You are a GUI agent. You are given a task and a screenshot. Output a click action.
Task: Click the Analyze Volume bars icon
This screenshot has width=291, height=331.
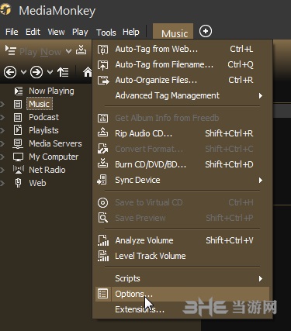103,240
